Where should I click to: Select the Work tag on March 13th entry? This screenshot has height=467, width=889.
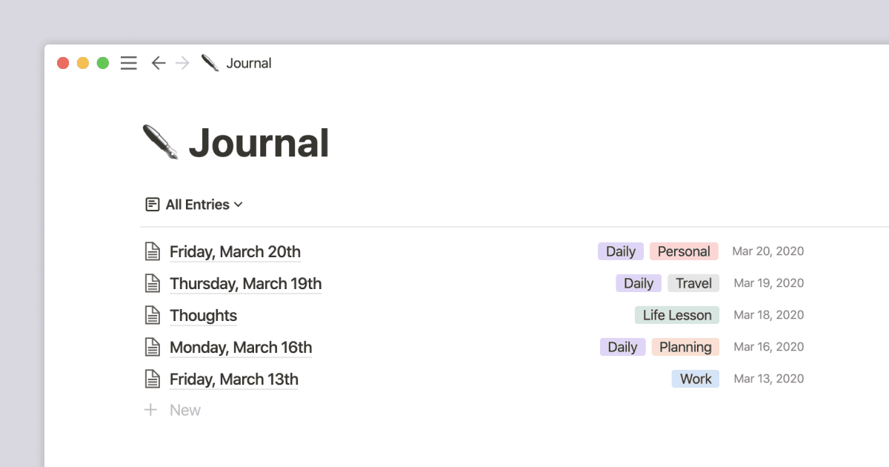695,378
